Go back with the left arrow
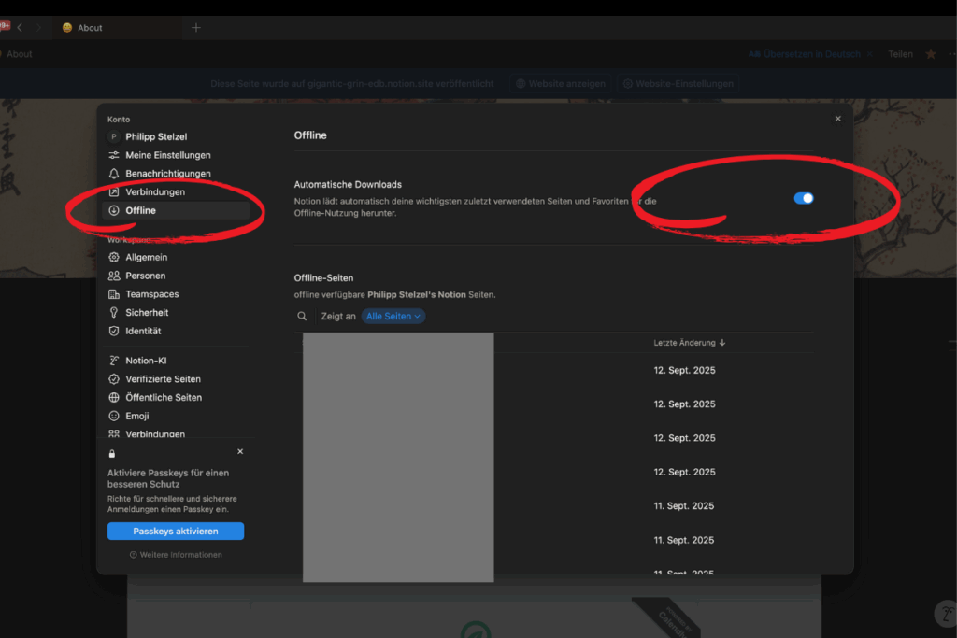The height and width of the screenshot is (638, 957). click(21, 27)
